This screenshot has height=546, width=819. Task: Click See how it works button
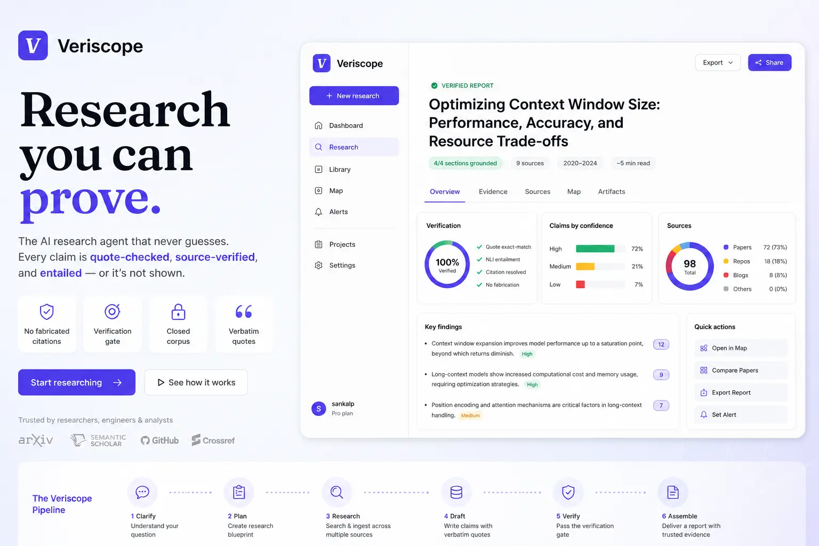[196, 382]
